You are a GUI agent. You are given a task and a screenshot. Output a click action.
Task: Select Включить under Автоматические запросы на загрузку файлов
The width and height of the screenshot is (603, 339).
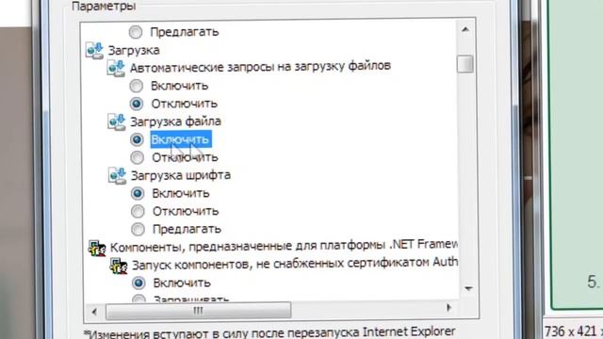[136, 86]
